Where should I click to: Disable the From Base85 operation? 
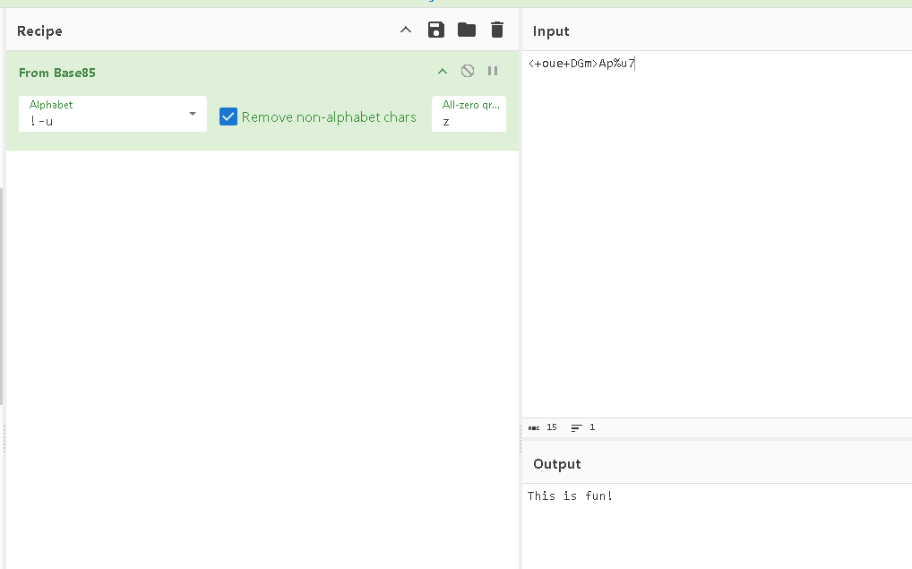(468, 72)
